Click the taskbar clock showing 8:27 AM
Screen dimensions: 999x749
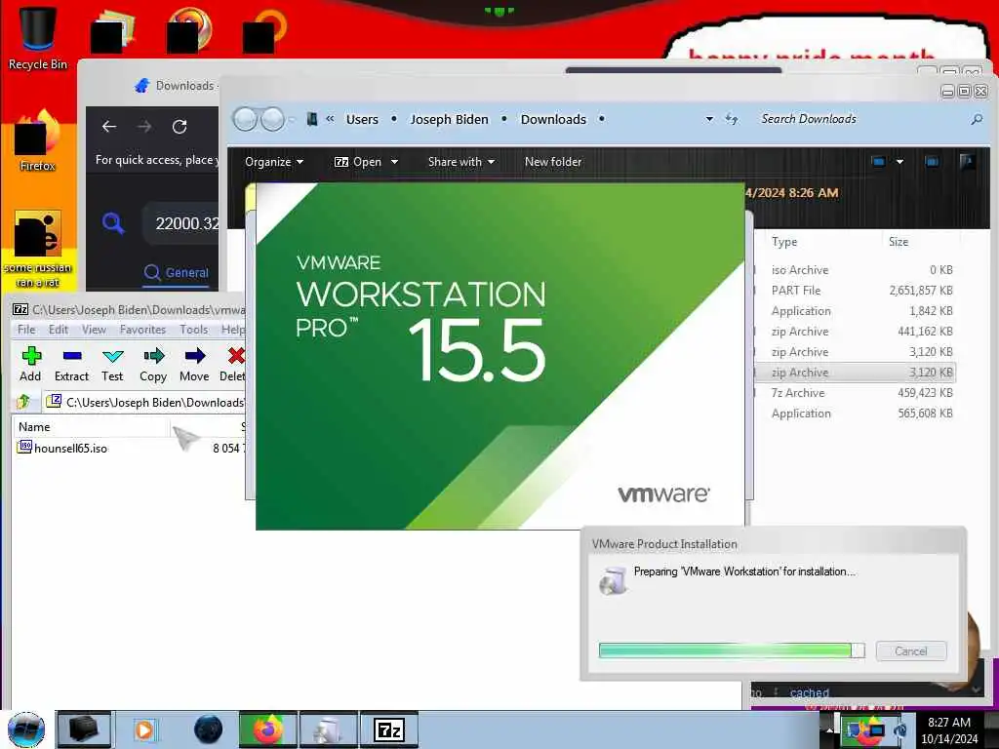(x=949, y=730)
